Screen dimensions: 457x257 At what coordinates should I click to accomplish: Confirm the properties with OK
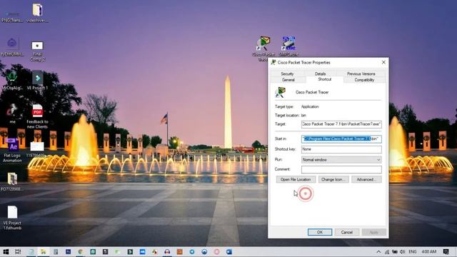pos(320,232)
